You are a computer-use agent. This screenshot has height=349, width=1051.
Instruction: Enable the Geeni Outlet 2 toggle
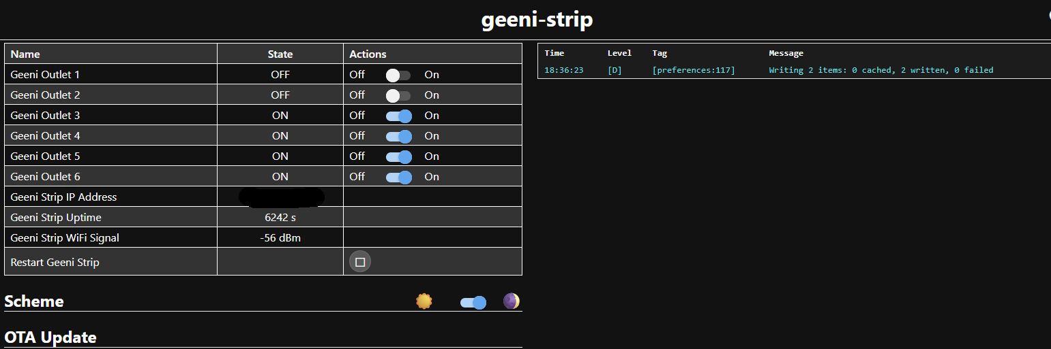coord(398,95)
